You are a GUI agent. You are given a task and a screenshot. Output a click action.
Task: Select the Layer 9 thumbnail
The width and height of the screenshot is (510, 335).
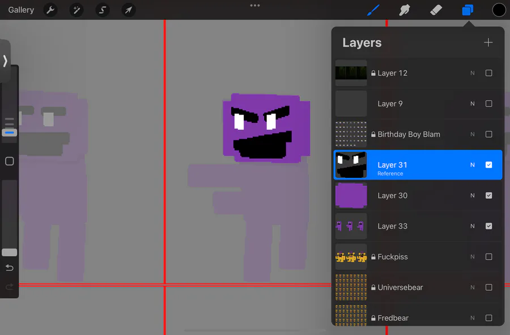[x=351, y=104]
